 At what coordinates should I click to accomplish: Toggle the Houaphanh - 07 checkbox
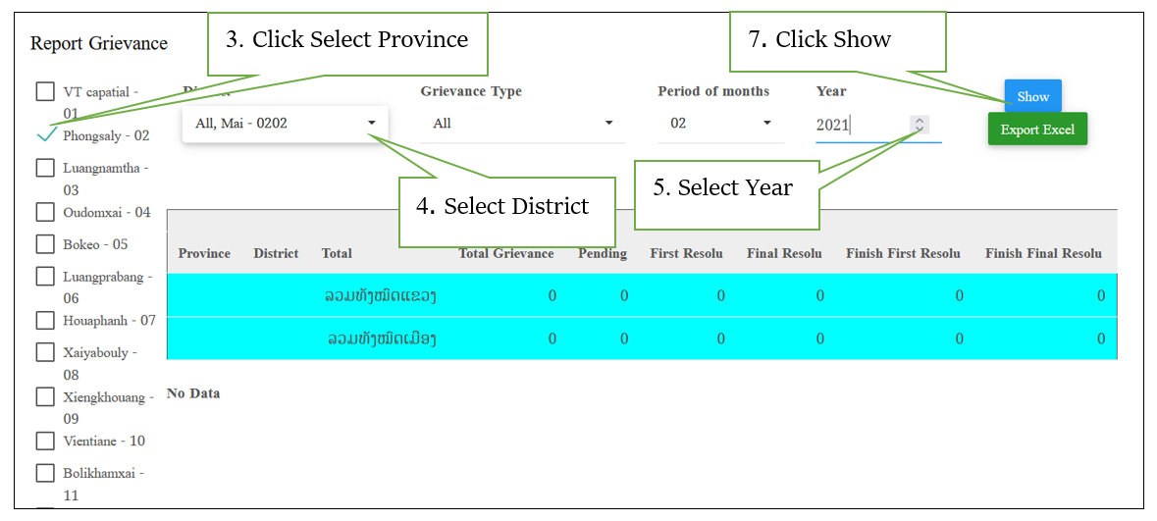[45, 320]
